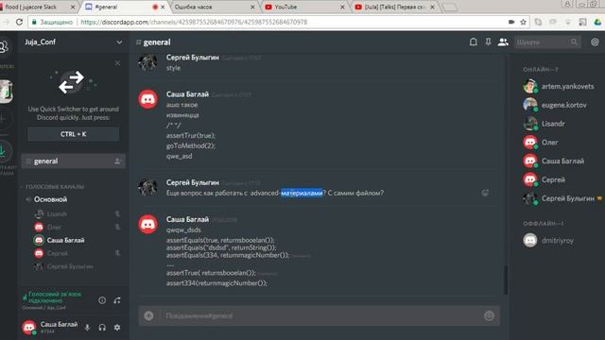Click the CTRL + K button

pos(74,134)
